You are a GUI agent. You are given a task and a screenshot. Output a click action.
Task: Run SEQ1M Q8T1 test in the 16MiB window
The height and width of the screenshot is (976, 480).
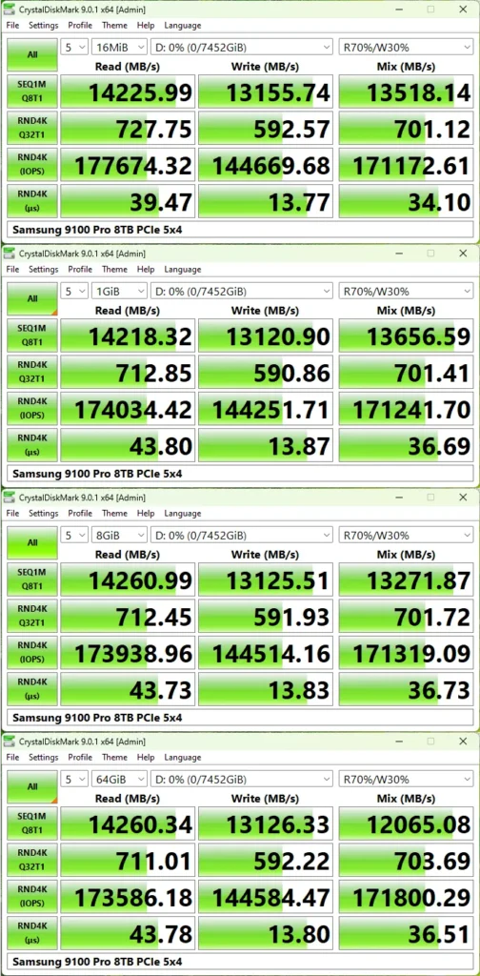pos(32,91)
